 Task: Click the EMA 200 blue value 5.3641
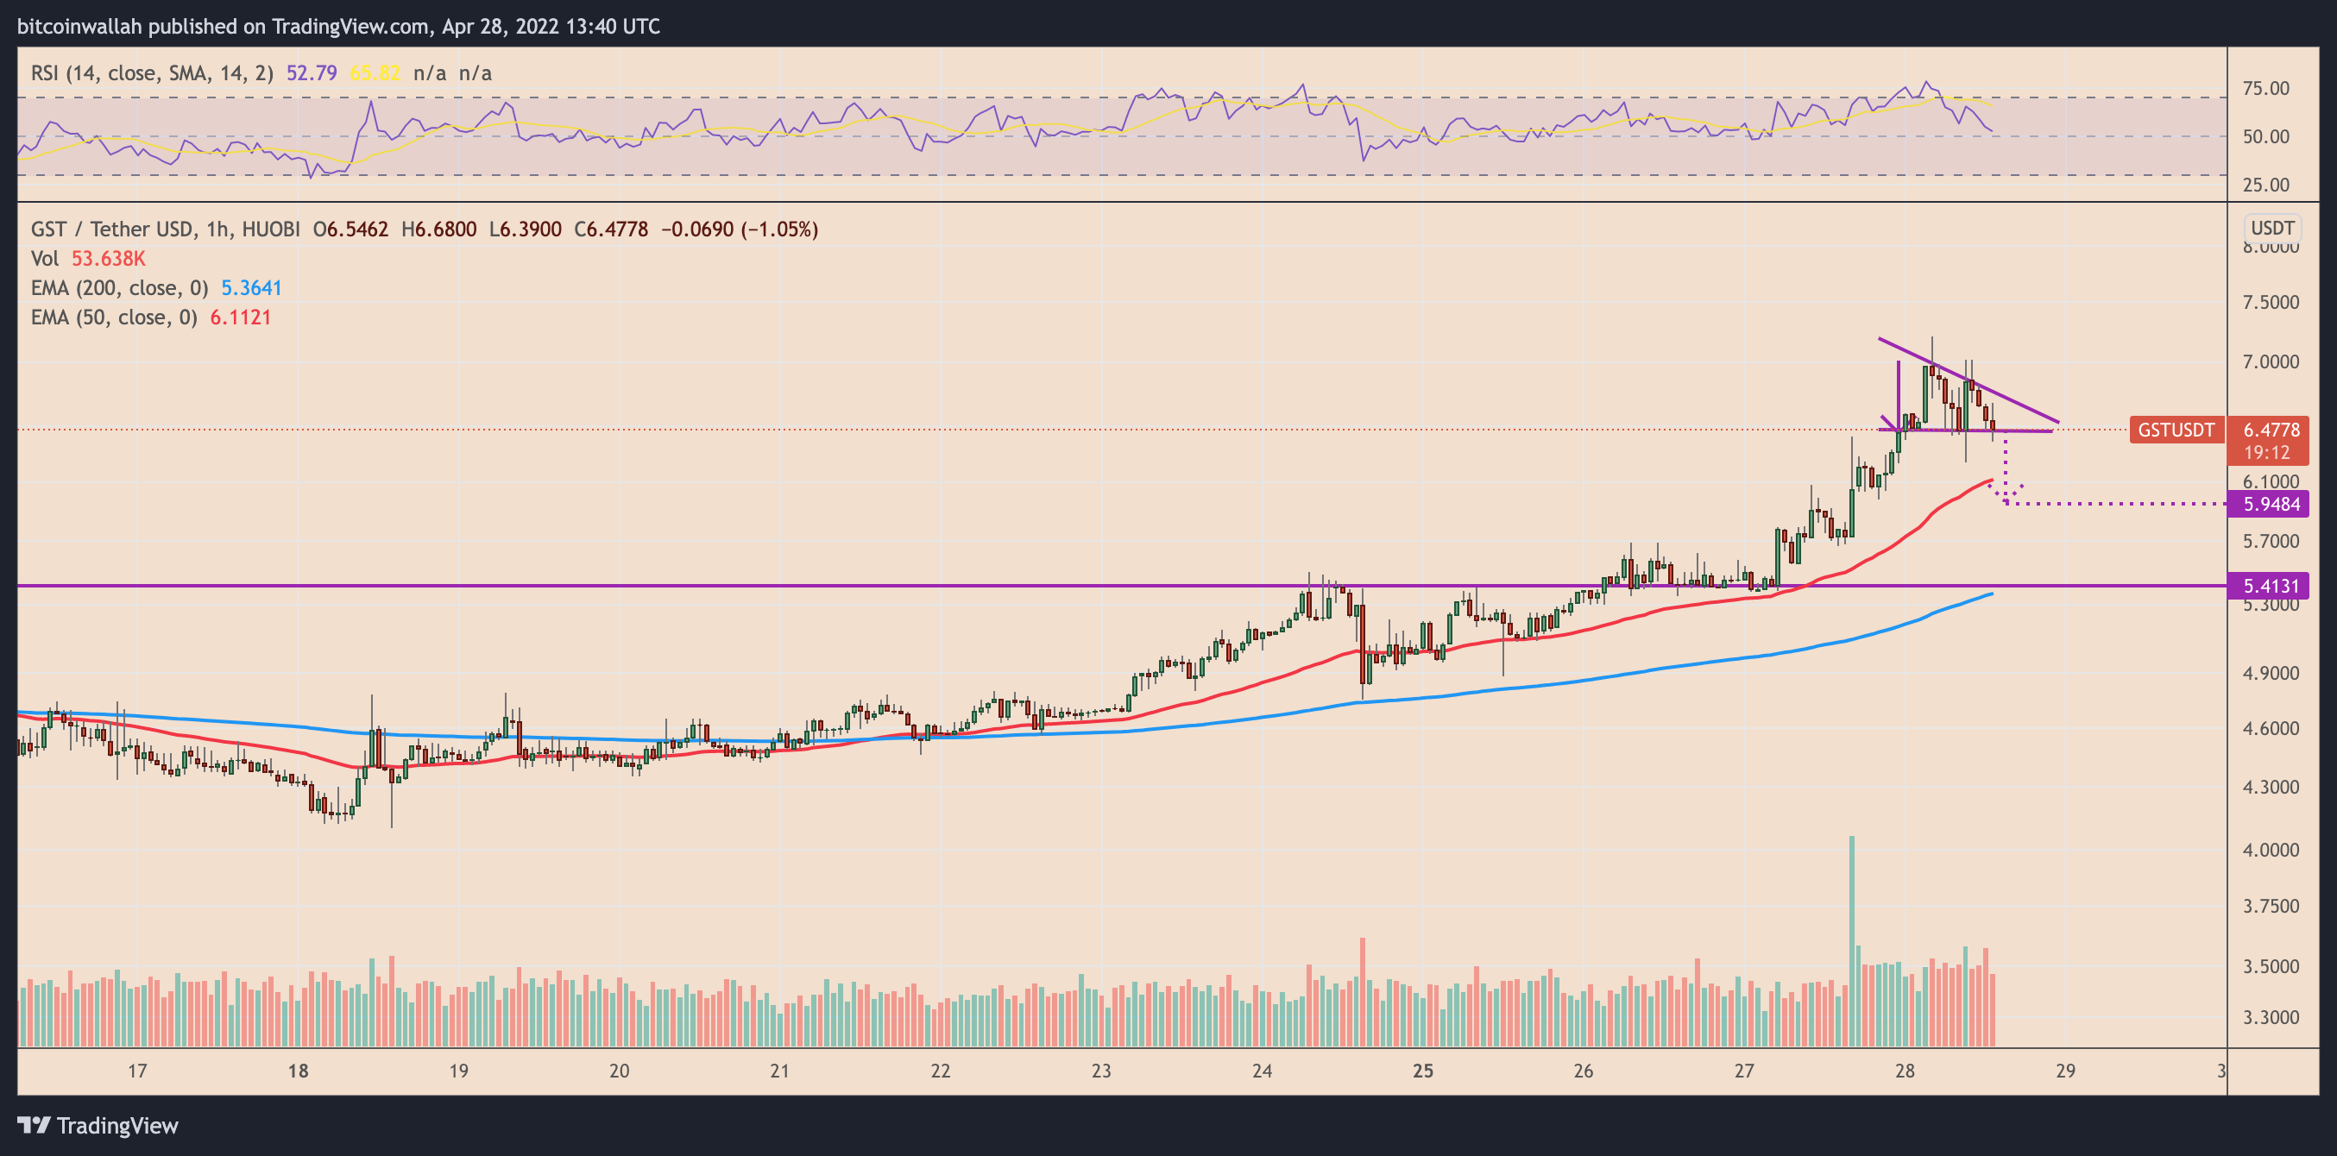pos(251,288)
